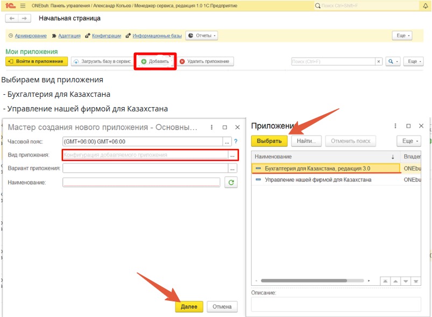
Task: Click Войти в приложение button
Action: coord(37,61)
